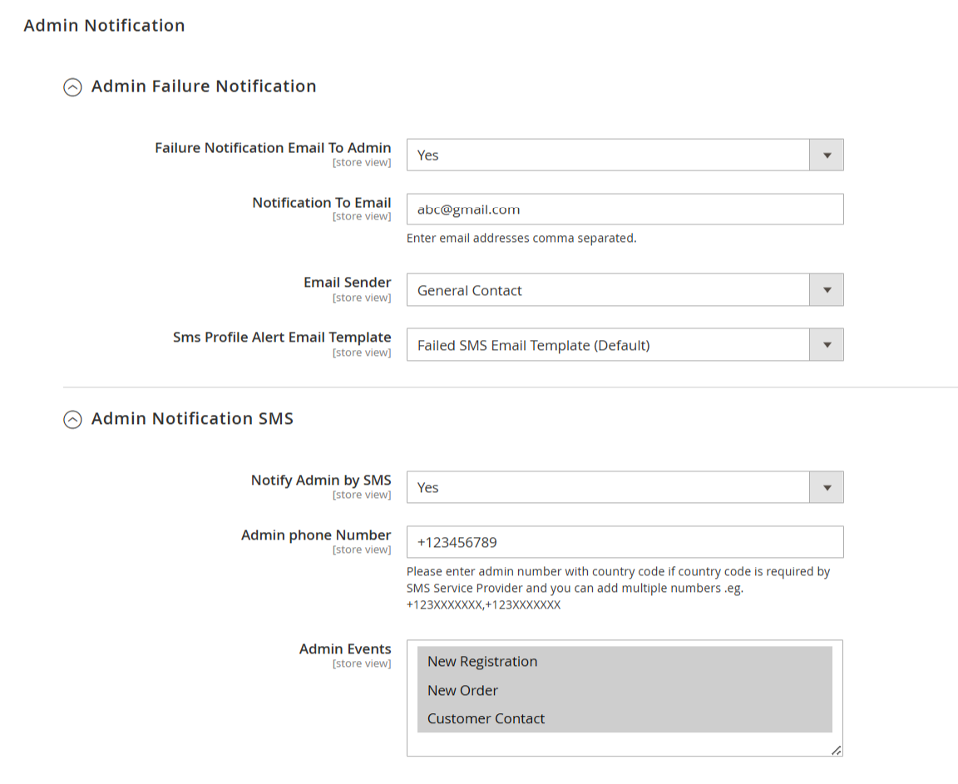Click the General Contact select box
The image size is (958, 784).
tap(608, 290)
